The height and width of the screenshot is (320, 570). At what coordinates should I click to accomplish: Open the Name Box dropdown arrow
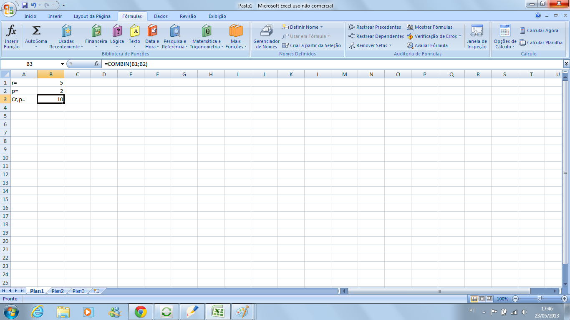click(62, 64)
